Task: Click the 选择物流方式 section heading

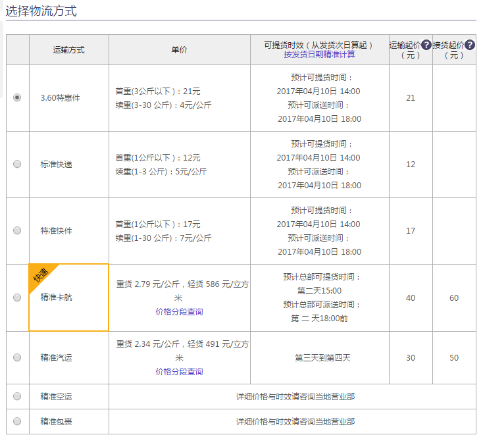Action: [41, 11]
